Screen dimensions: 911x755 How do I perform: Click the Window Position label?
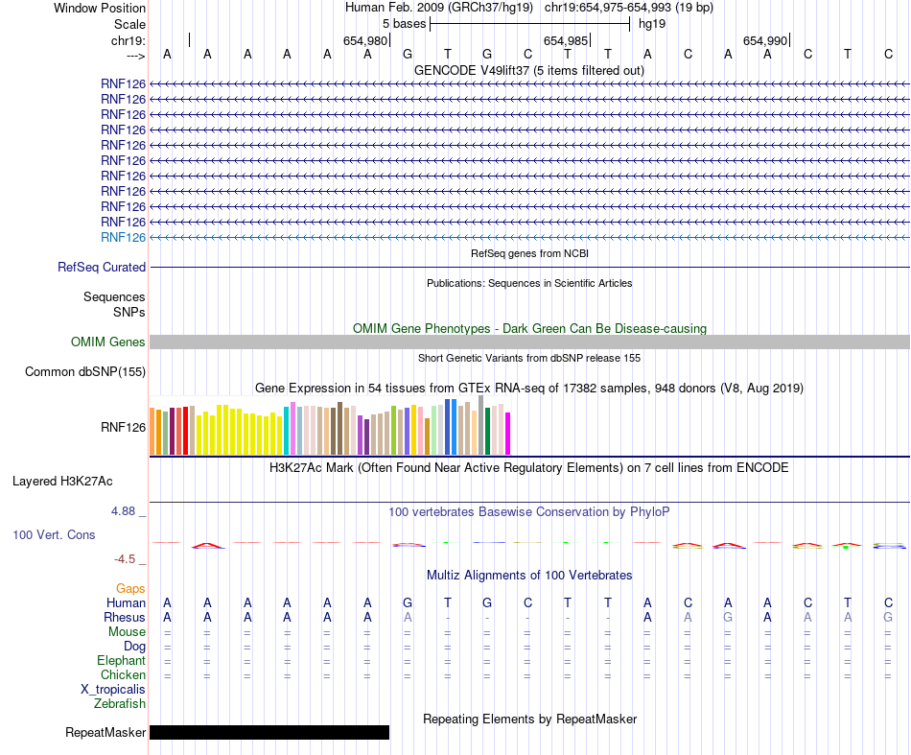100,8
